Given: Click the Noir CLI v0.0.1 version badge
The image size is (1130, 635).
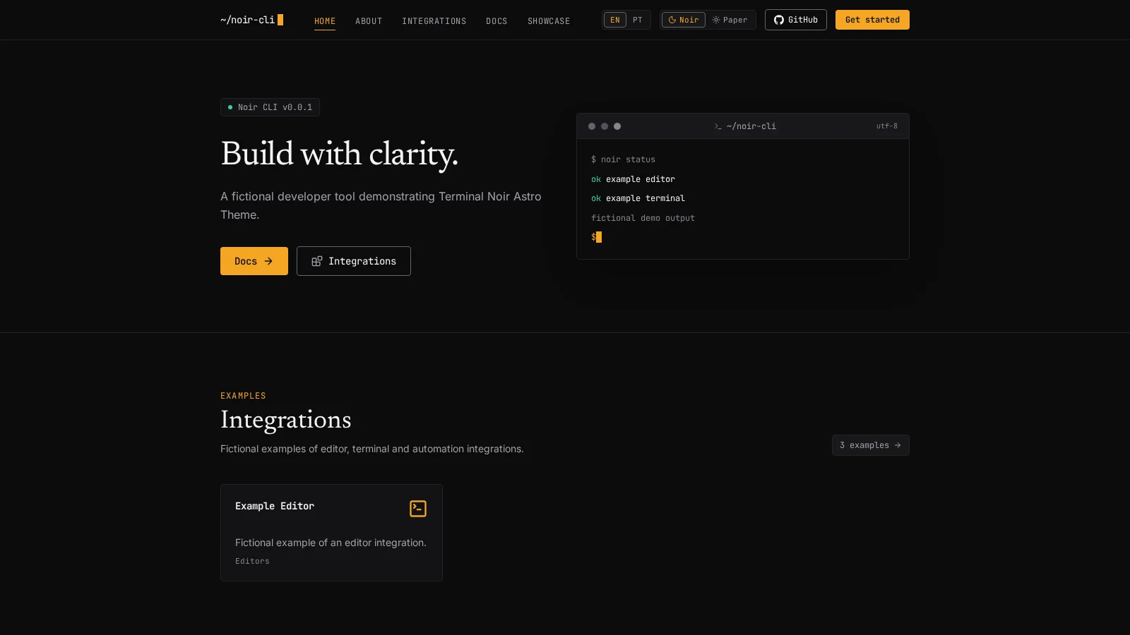Looking at the screenshot, I should pos(270,107).
